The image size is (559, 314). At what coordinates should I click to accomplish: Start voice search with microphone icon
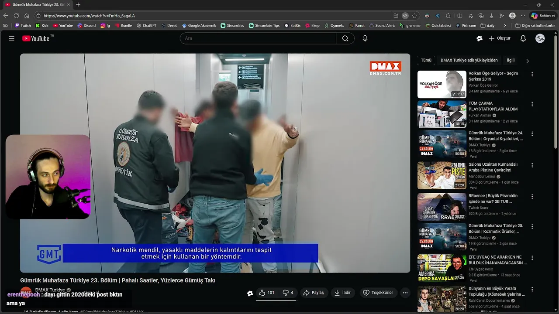click(365, 38)
